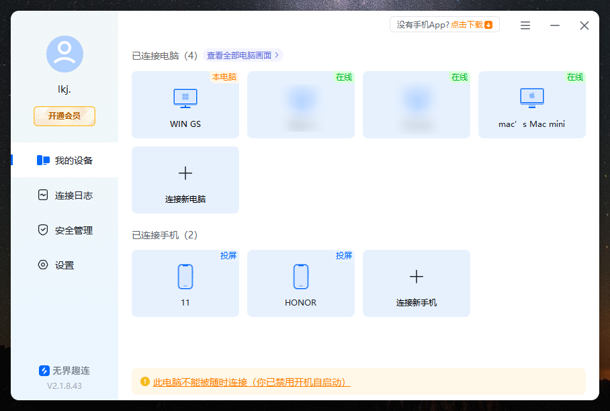The image size is (610, 411).
Task: Click the 无界趣连 logo icon
Action: (43, 370)
